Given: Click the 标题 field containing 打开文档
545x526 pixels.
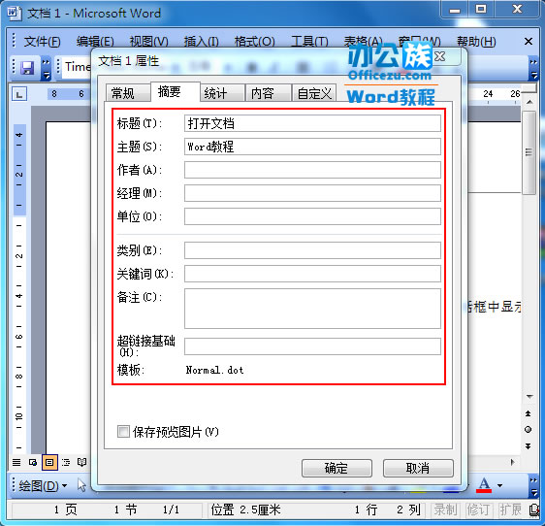Looking at the screenshot, I should pos(312,123).
